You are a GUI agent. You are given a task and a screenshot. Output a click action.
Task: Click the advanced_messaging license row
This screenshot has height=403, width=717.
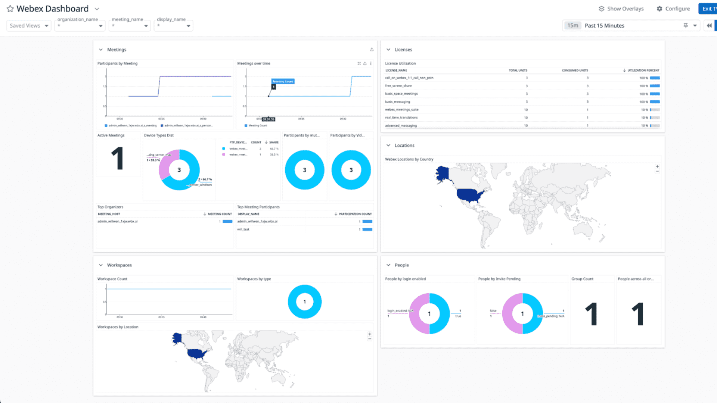point(522,126)
